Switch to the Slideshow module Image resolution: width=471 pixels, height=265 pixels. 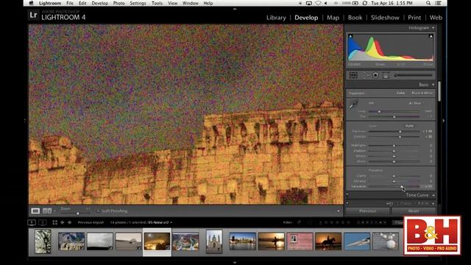[x=385, y=18]
